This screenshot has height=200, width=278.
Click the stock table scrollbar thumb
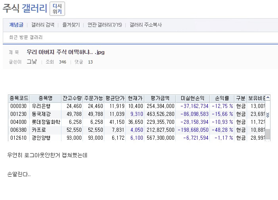click(x=268, y=133)
